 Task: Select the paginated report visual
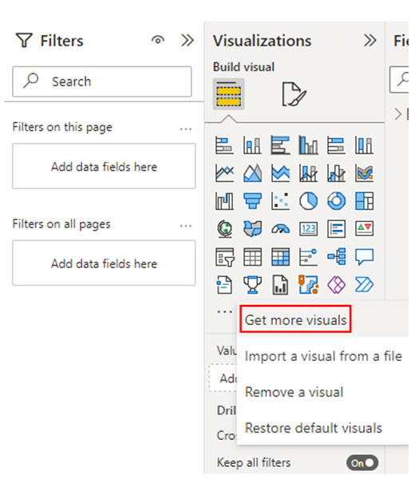coord(280,285)
